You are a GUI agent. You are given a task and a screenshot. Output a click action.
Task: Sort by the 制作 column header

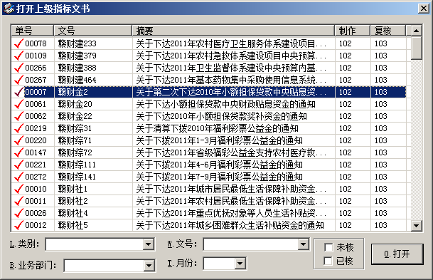pos(353,31)
